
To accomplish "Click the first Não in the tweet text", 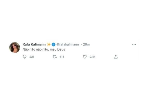I will point(26,49).
